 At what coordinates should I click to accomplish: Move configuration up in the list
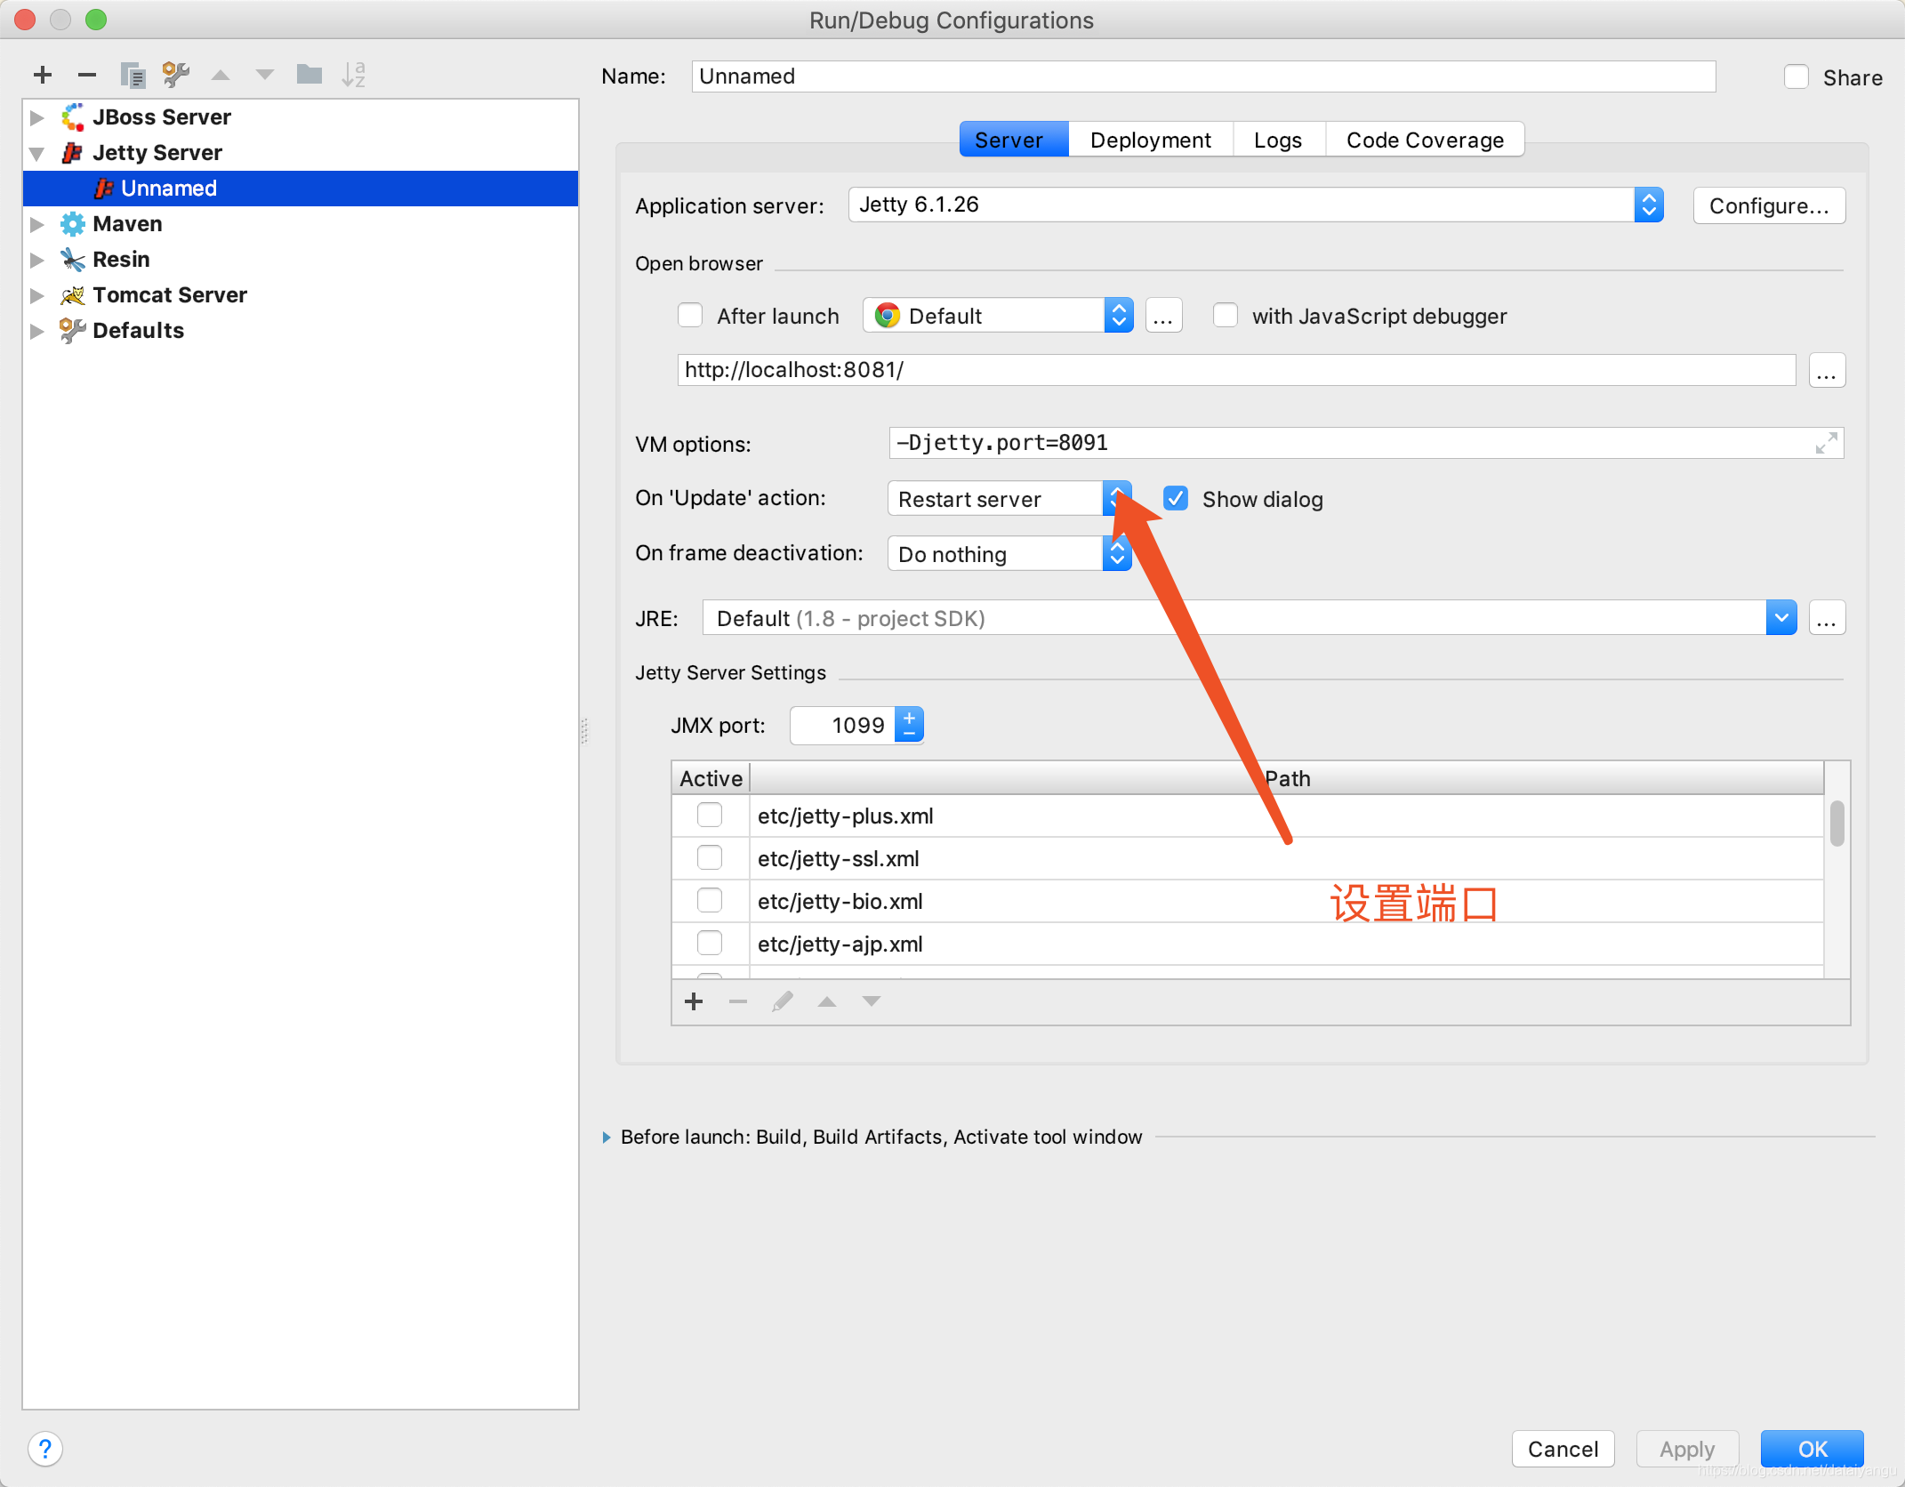coord(221,75)
